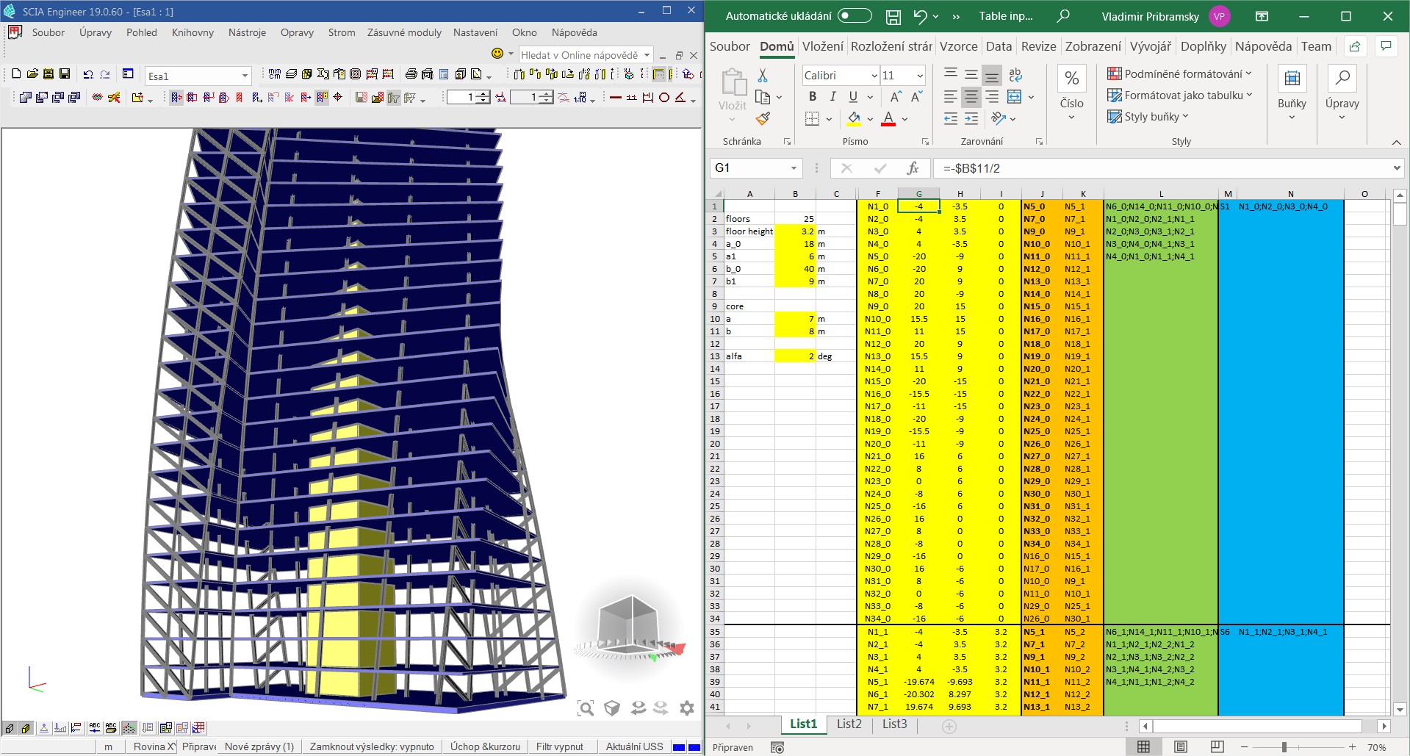Screen dimensions: 1410x756
Task: Click the Save floppy-disk icon in SCIA toolbar
Action: tap(65, 74)
